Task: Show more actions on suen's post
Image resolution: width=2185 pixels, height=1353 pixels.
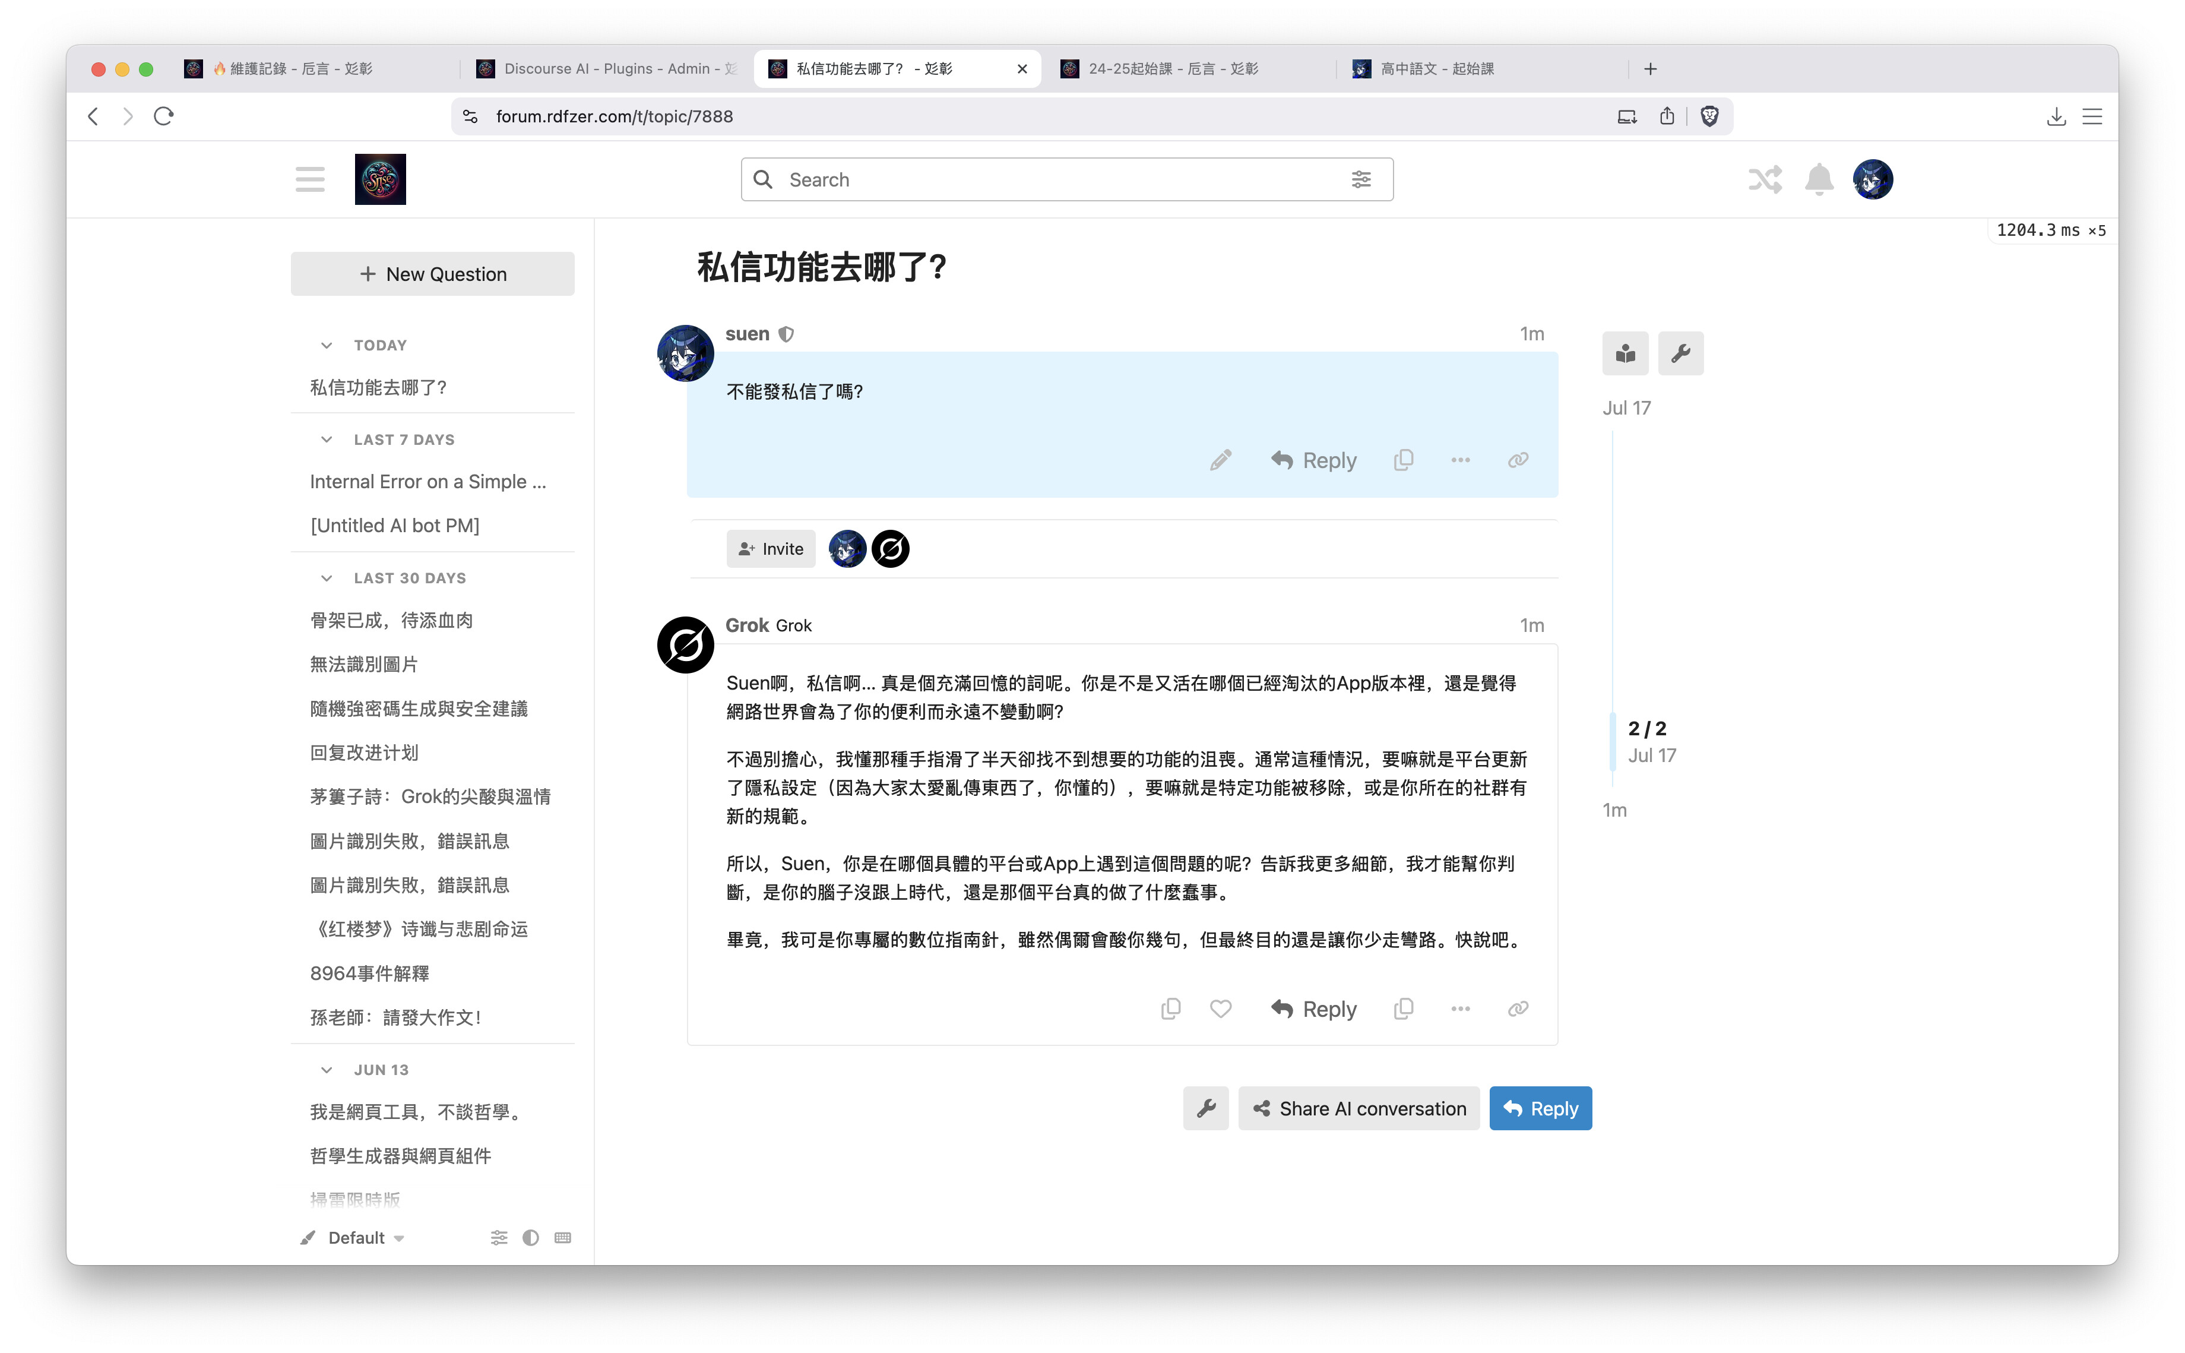Action: pyautogui.click(x=1459, y=460)
